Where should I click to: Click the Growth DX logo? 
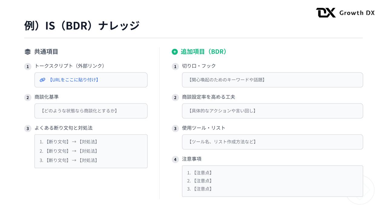coord(345,13)
